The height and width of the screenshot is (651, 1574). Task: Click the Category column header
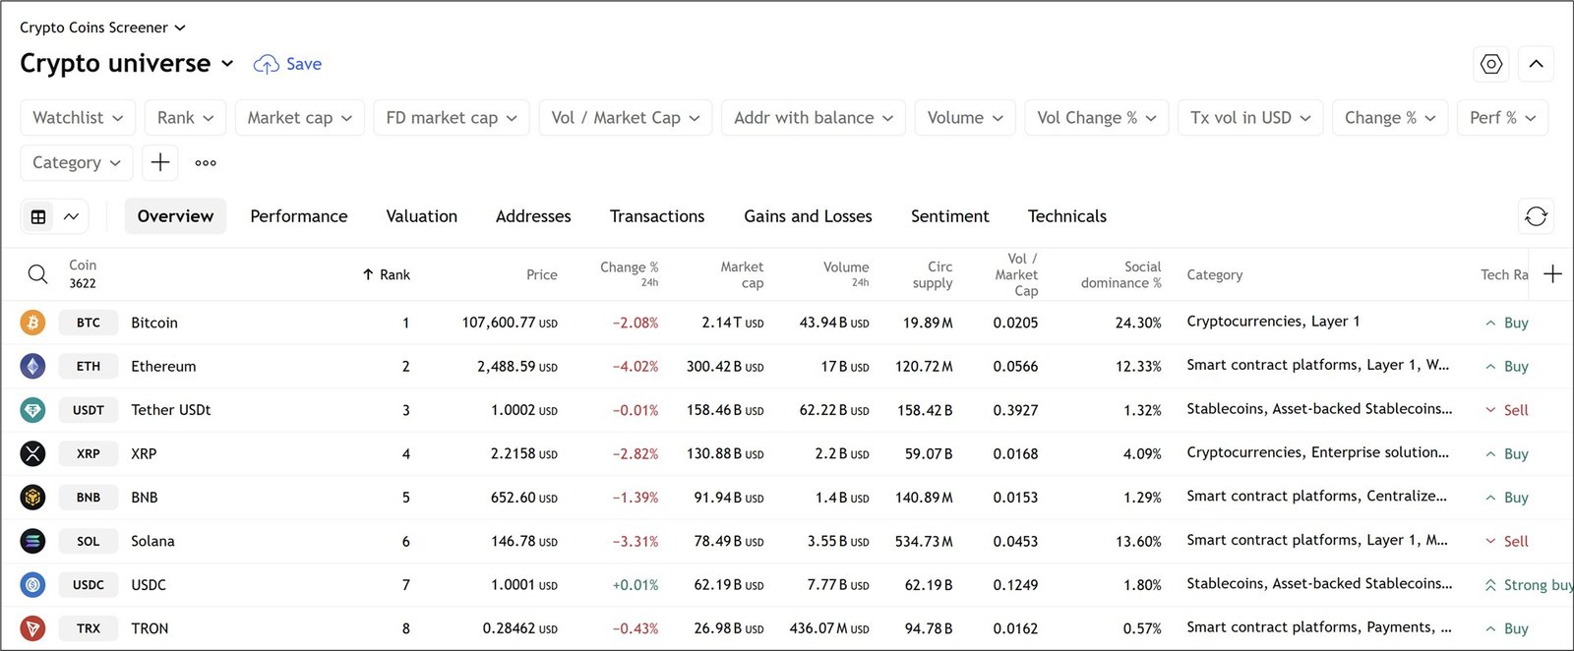[x=1215, y=274]
